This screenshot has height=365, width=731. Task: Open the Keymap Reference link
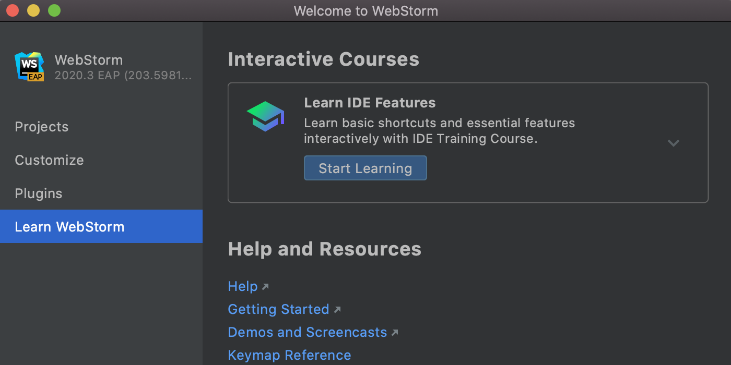pos(290,355)
